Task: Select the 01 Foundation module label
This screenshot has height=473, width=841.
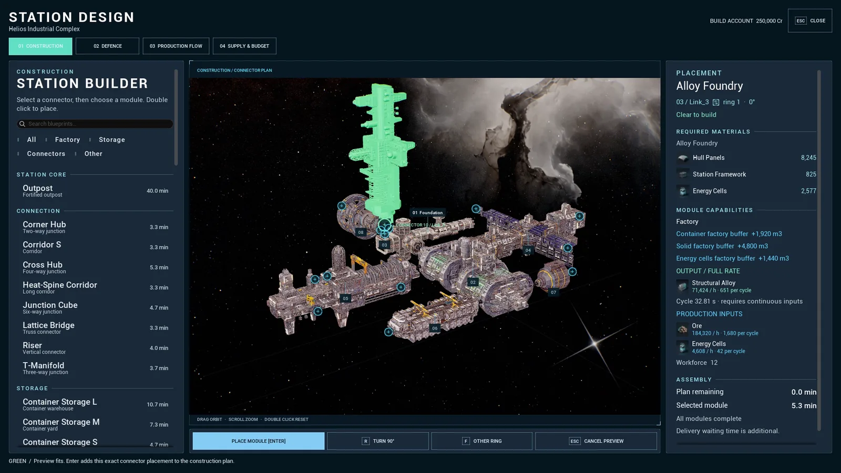Action: [x=427, y=213]
